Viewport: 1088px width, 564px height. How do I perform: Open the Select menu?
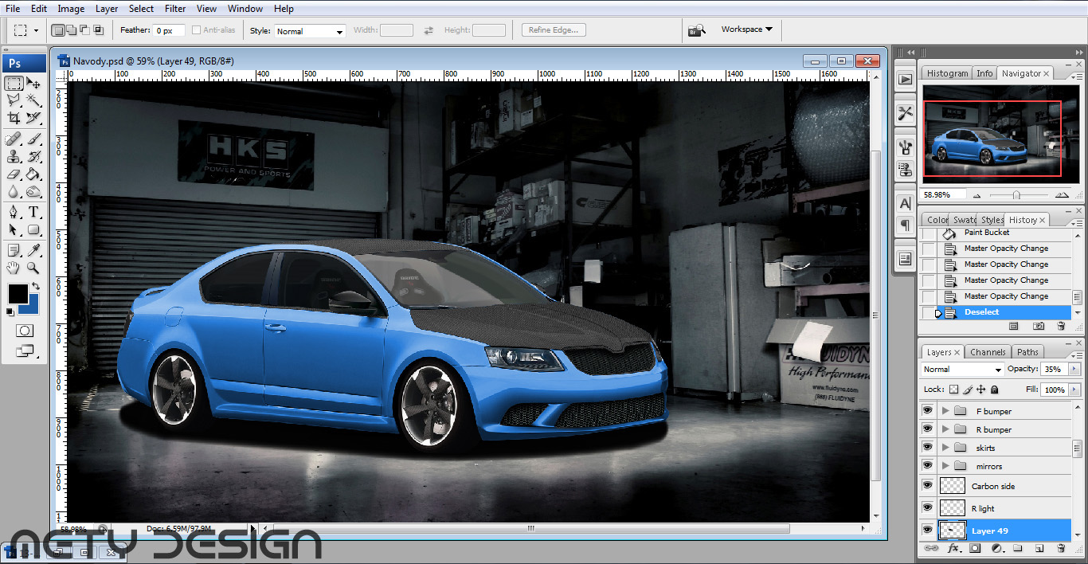point(141,9)
